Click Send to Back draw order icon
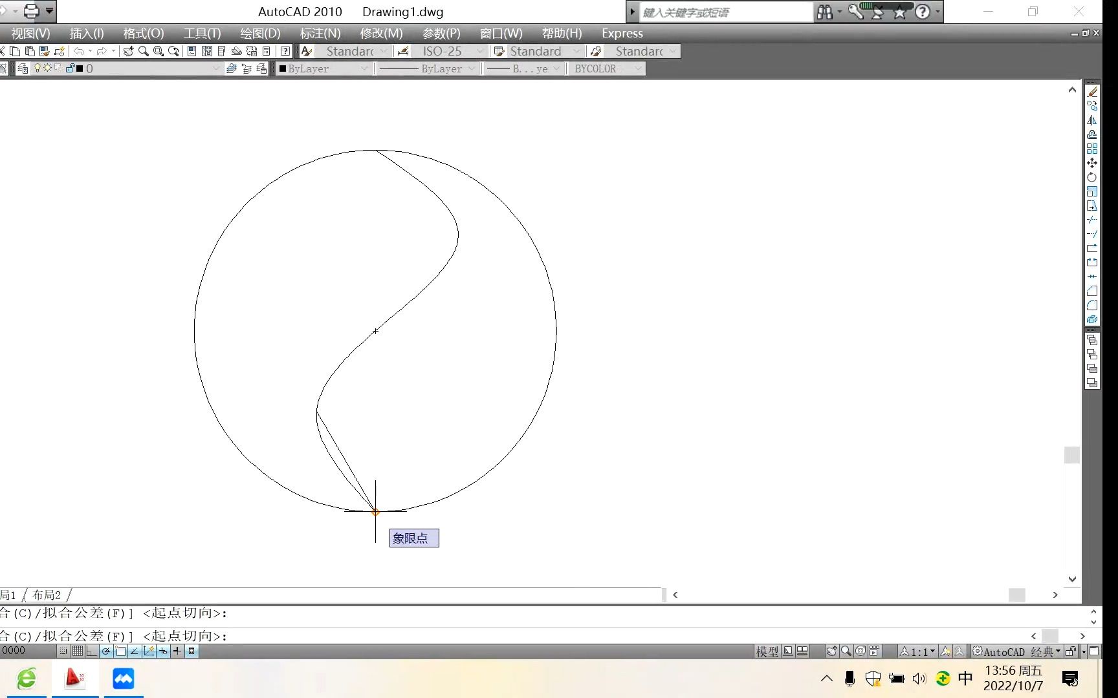 [x=1092, y=355]
